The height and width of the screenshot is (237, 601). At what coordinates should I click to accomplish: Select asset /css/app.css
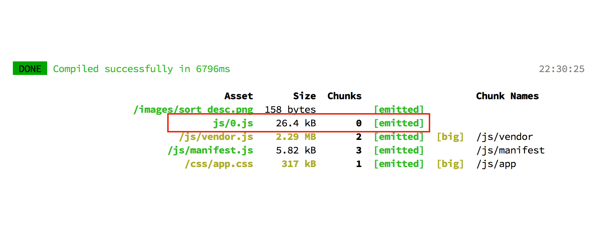pos(219,164)
